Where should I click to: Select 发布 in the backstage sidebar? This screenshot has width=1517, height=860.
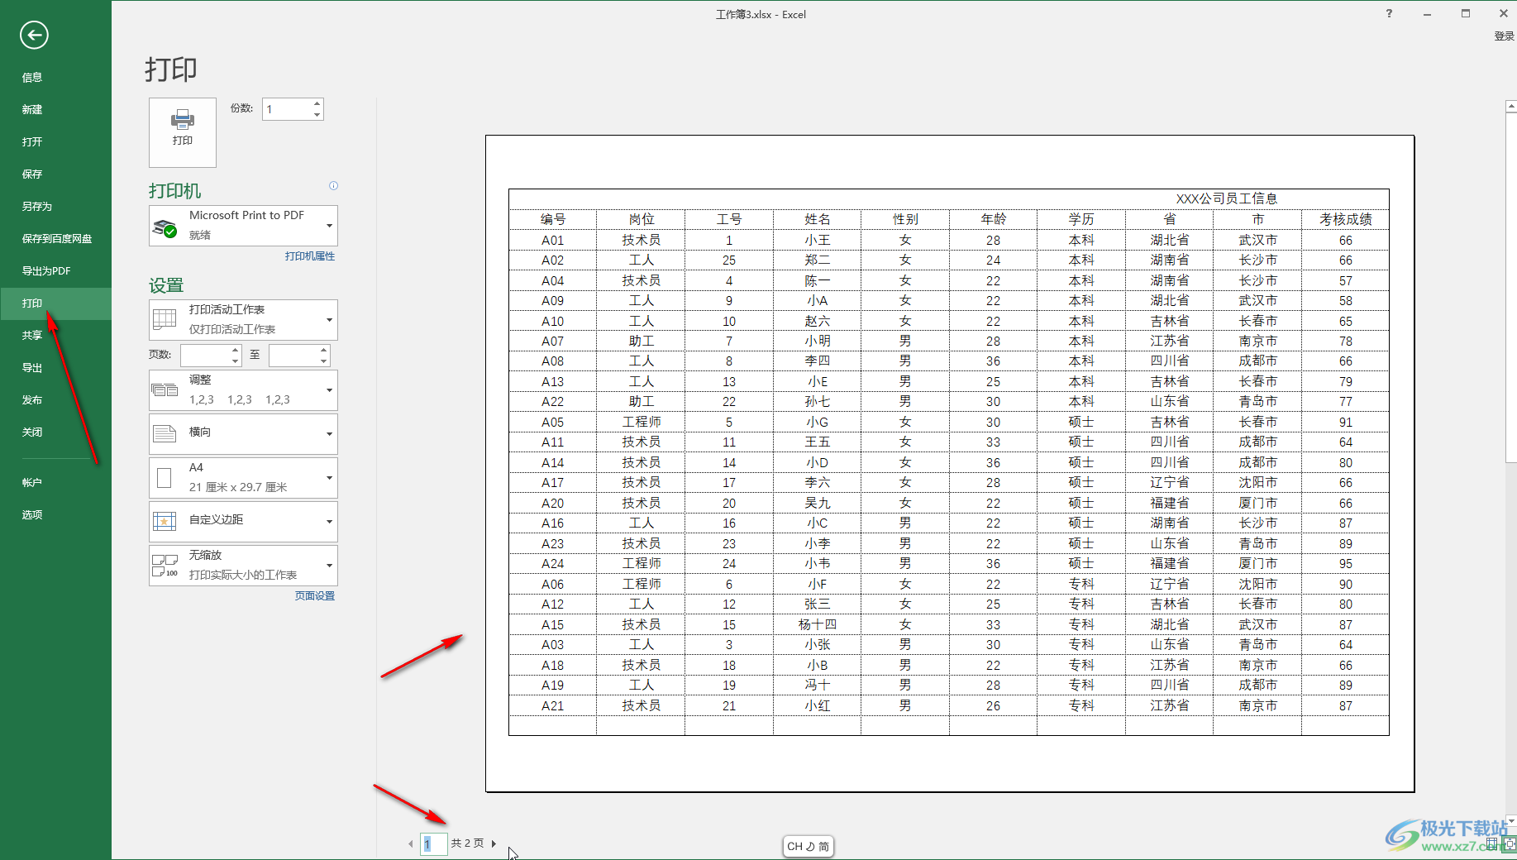point(55,400)
